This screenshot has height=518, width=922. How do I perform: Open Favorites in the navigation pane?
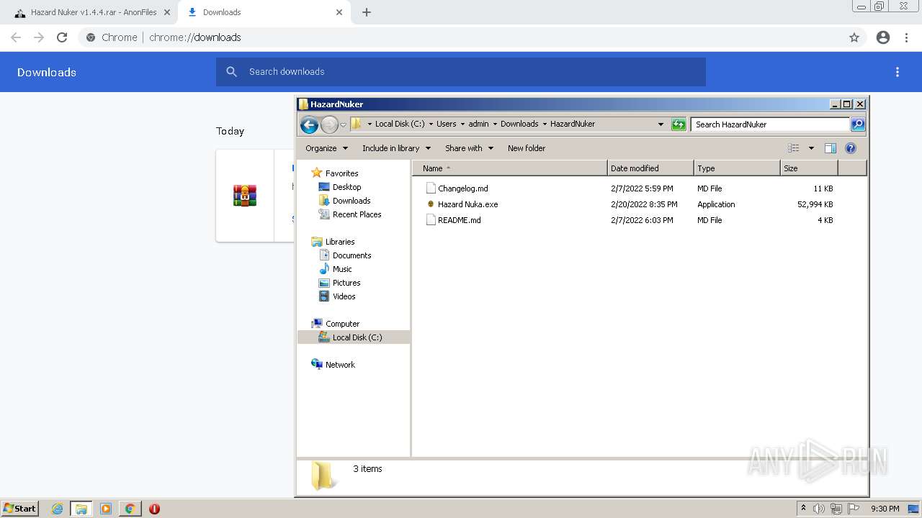coord(341,173)
